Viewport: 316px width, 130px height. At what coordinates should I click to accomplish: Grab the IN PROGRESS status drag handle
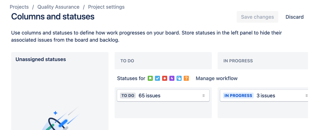[x=306, y=96]
